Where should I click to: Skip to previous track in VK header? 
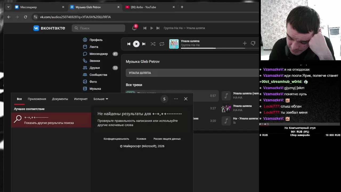[145, 28]
